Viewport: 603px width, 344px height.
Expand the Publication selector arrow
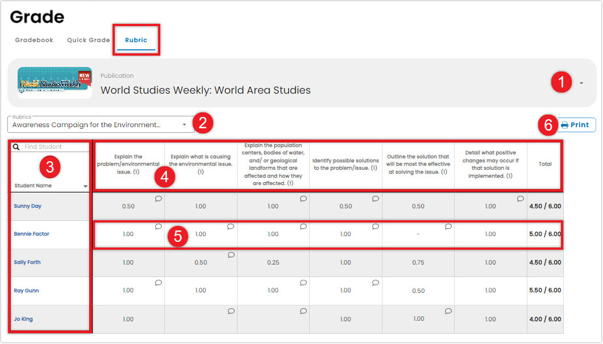[581, 83]
